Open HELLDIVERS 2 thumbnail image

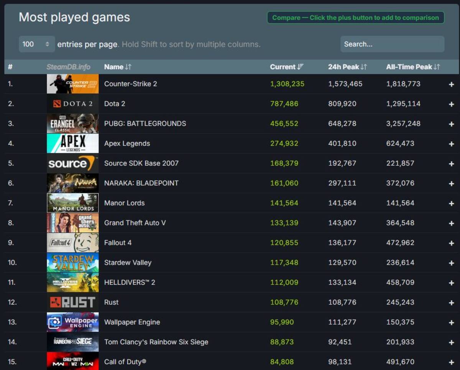pyautogui.click(x=73, y=283)
